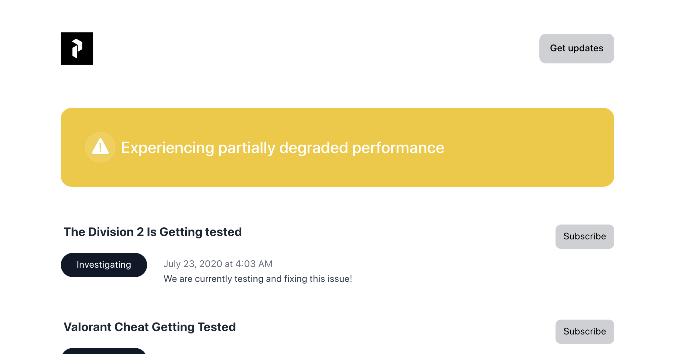Click the word 'Experiencing' in the banner
Viewport: 675px width, 354px height.
tap(168, 148)
